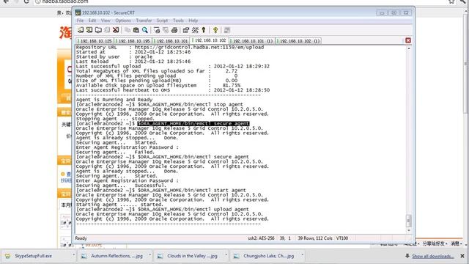Click the 分享给好友 dropdown in the browser
The width and height of the screenshot is (469, 264).
435,243
